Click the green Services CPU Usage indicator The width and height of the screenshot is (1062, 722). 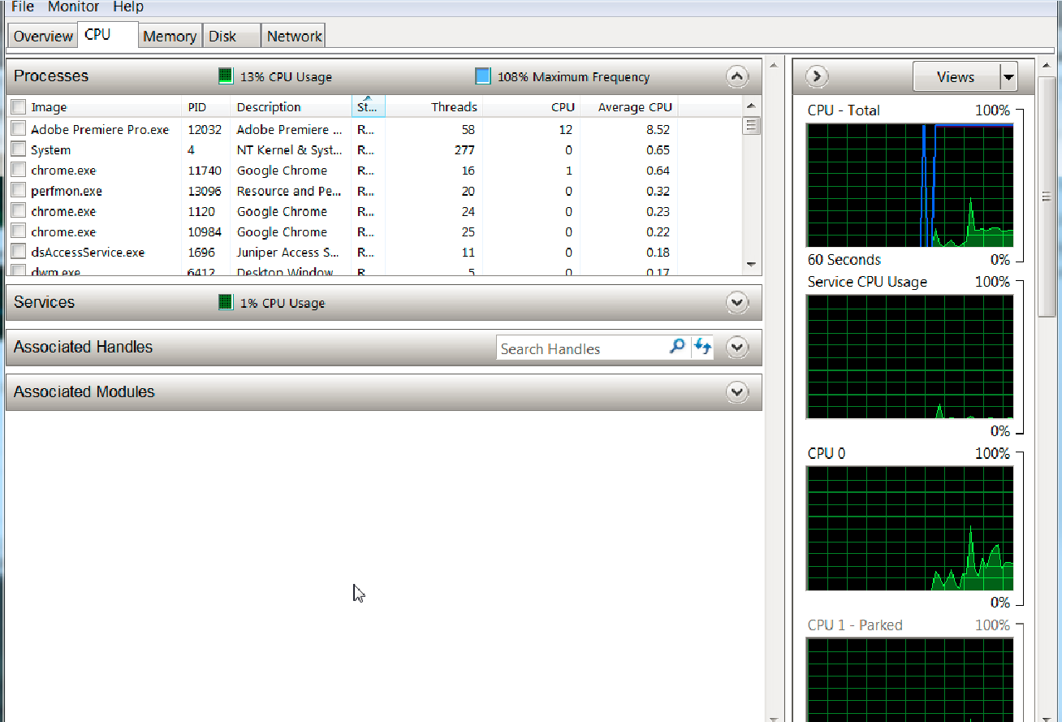226,302
